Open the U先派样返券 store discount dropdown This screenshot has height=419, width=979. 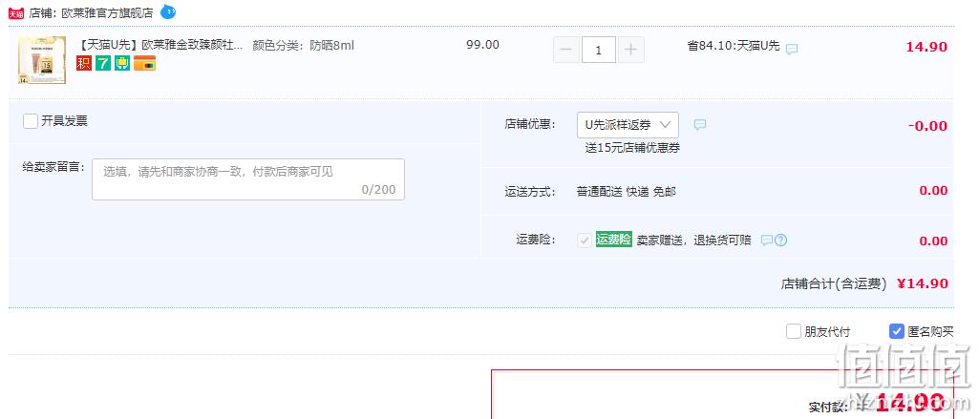(628, 125)
